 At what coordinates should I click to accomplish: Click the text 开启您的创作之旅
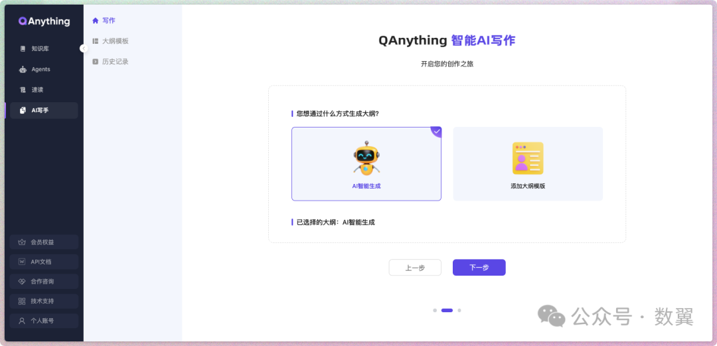[x=447, y=64]
